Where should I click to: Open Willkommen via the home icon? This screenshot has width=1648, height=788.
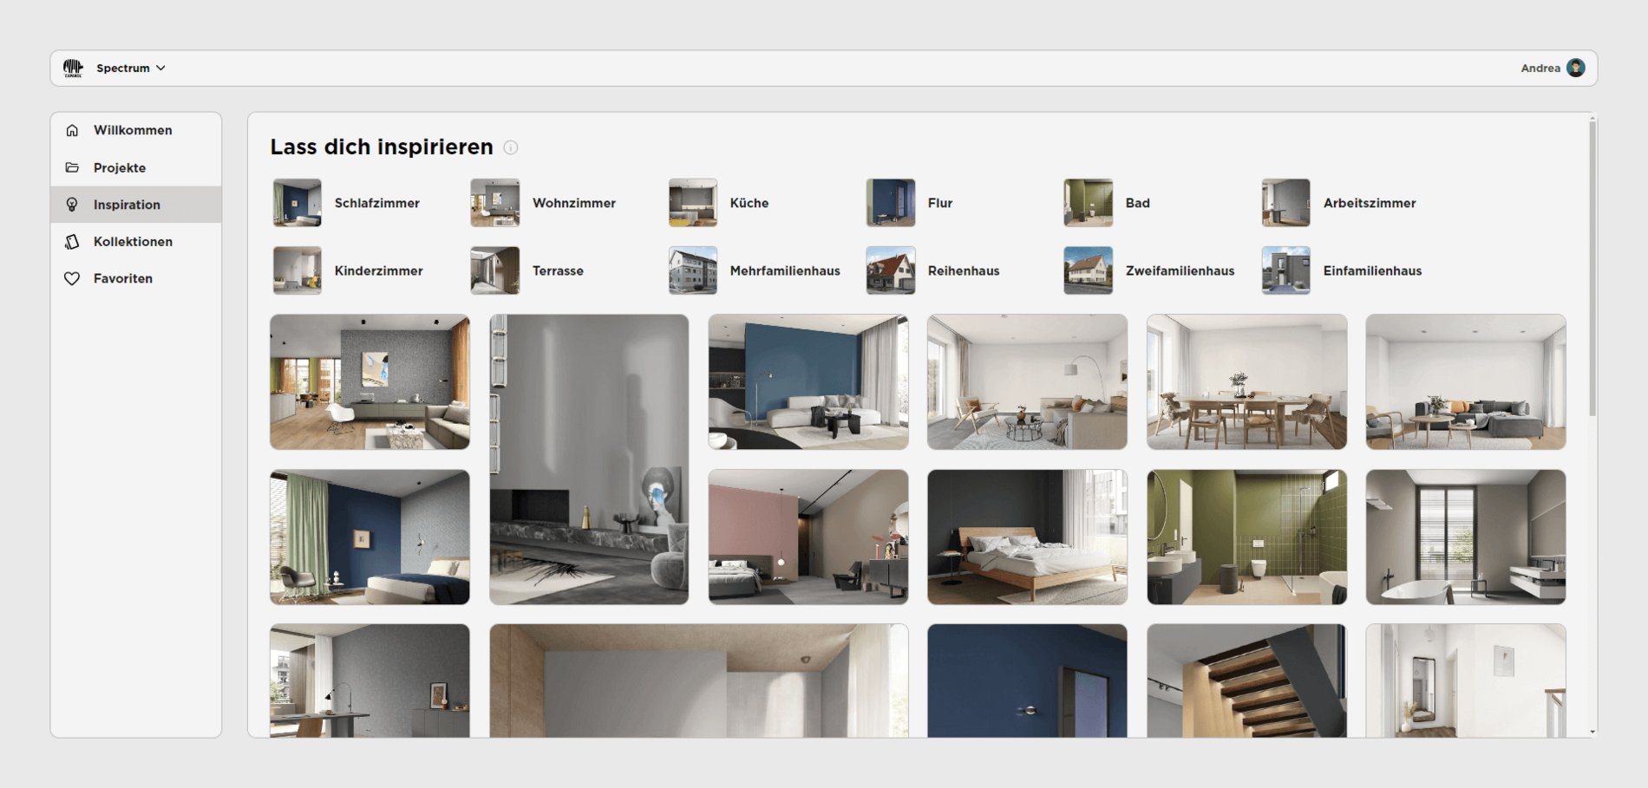point(74,130)
